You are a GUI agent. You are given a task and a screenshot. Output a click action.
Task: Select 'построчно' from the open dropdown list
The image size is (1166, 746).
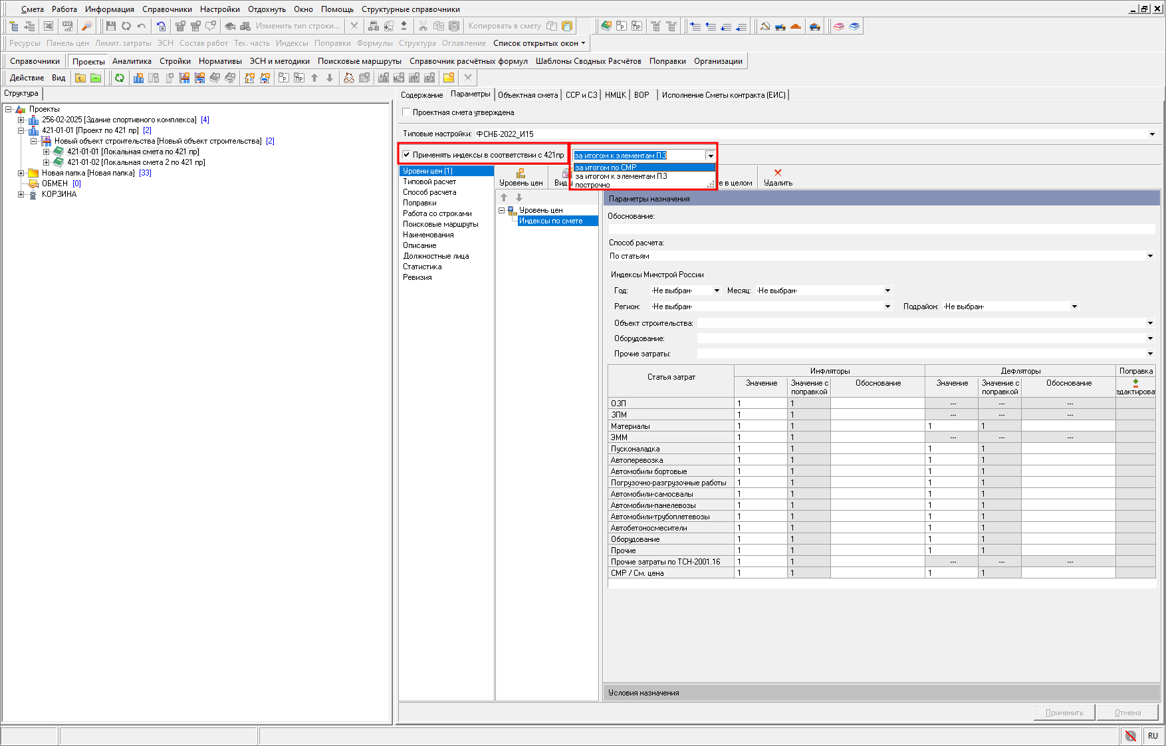[x=592, y=186]
